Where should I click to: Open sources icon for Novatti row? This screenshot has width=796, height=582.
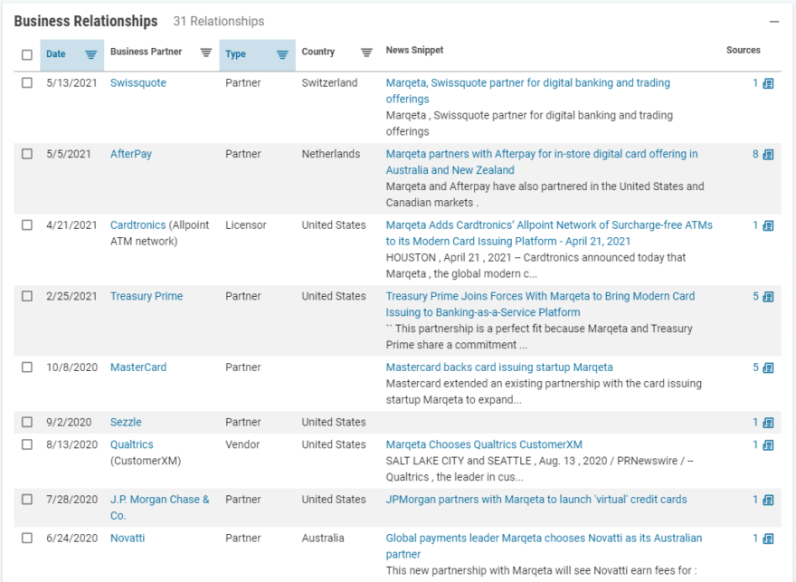tap(768, 539)
